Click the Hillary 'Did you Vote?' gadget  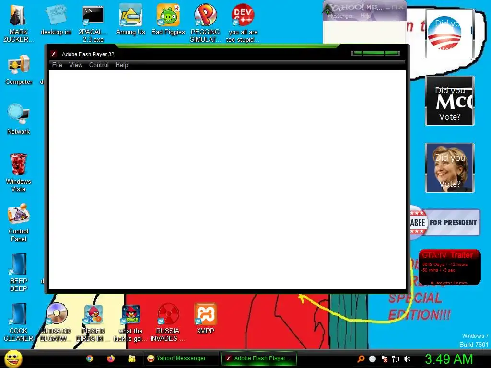[x=449, y=168]
